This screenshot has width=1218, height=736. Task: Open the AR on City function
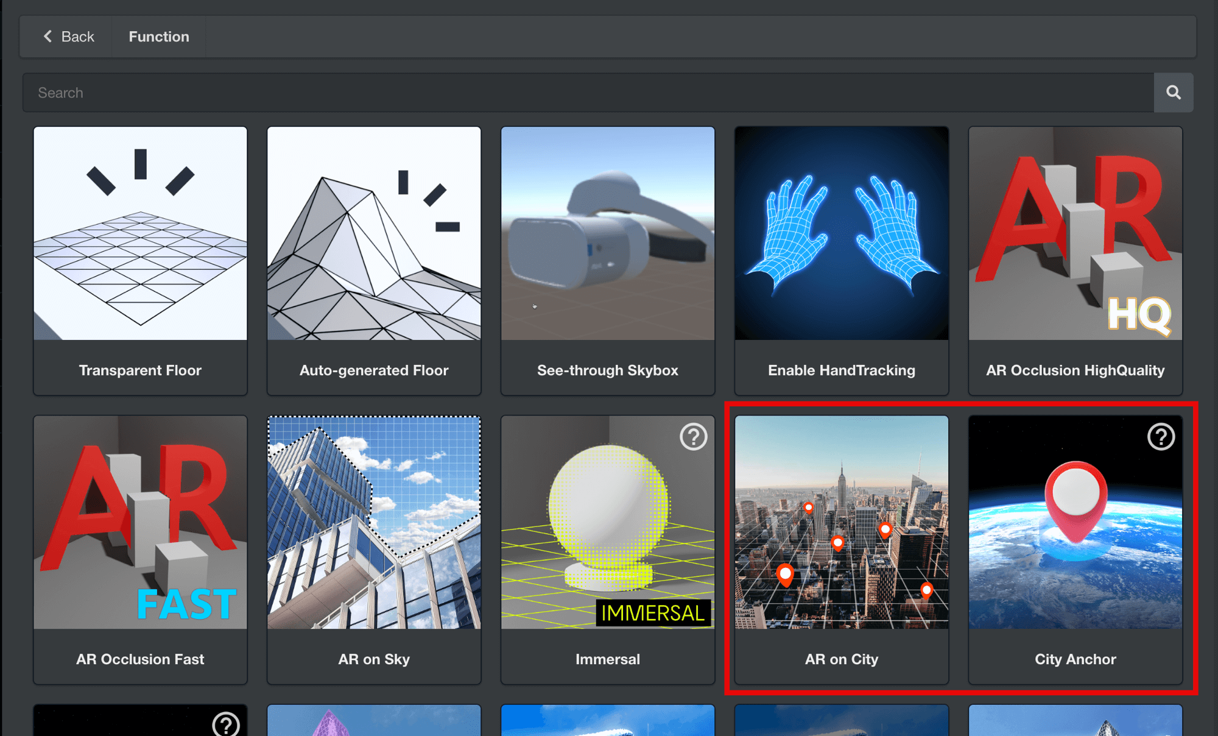[x=842, y=550]
